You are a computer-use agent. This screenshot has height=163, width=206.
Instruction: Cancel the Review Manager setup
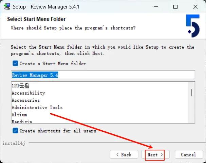[189, 154]
